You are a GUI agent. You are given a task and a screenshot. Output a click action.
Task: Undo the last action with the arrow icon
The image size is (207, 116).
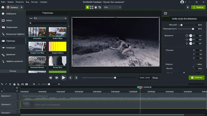click(x=2, y=84)
